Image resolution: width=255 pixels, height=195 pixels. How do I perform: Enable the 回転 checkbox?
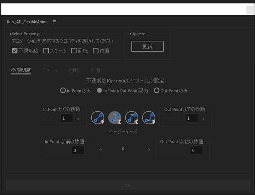point(74,51)
